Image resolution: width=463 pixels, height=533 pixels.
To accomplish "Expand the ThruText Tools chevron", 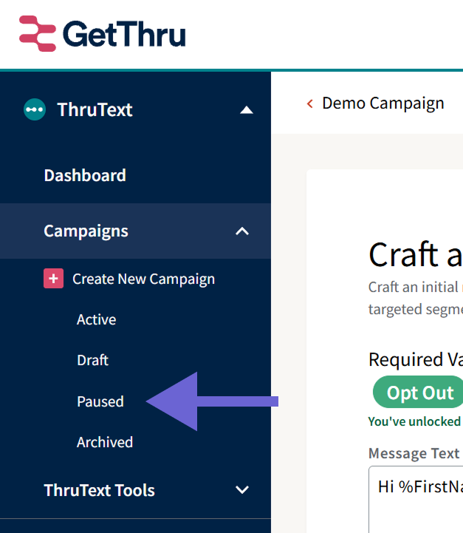I will (x=242, y=490).
